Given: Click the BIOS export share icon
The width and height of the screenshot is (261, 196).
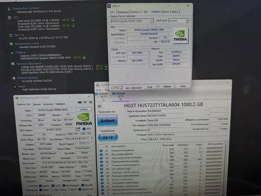Looking at the screenshot, I should (x=78, y=129).
